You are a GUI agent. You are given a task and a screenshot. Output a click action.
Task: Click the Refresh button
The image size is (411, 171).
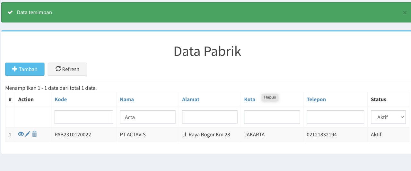coord(67,69)
